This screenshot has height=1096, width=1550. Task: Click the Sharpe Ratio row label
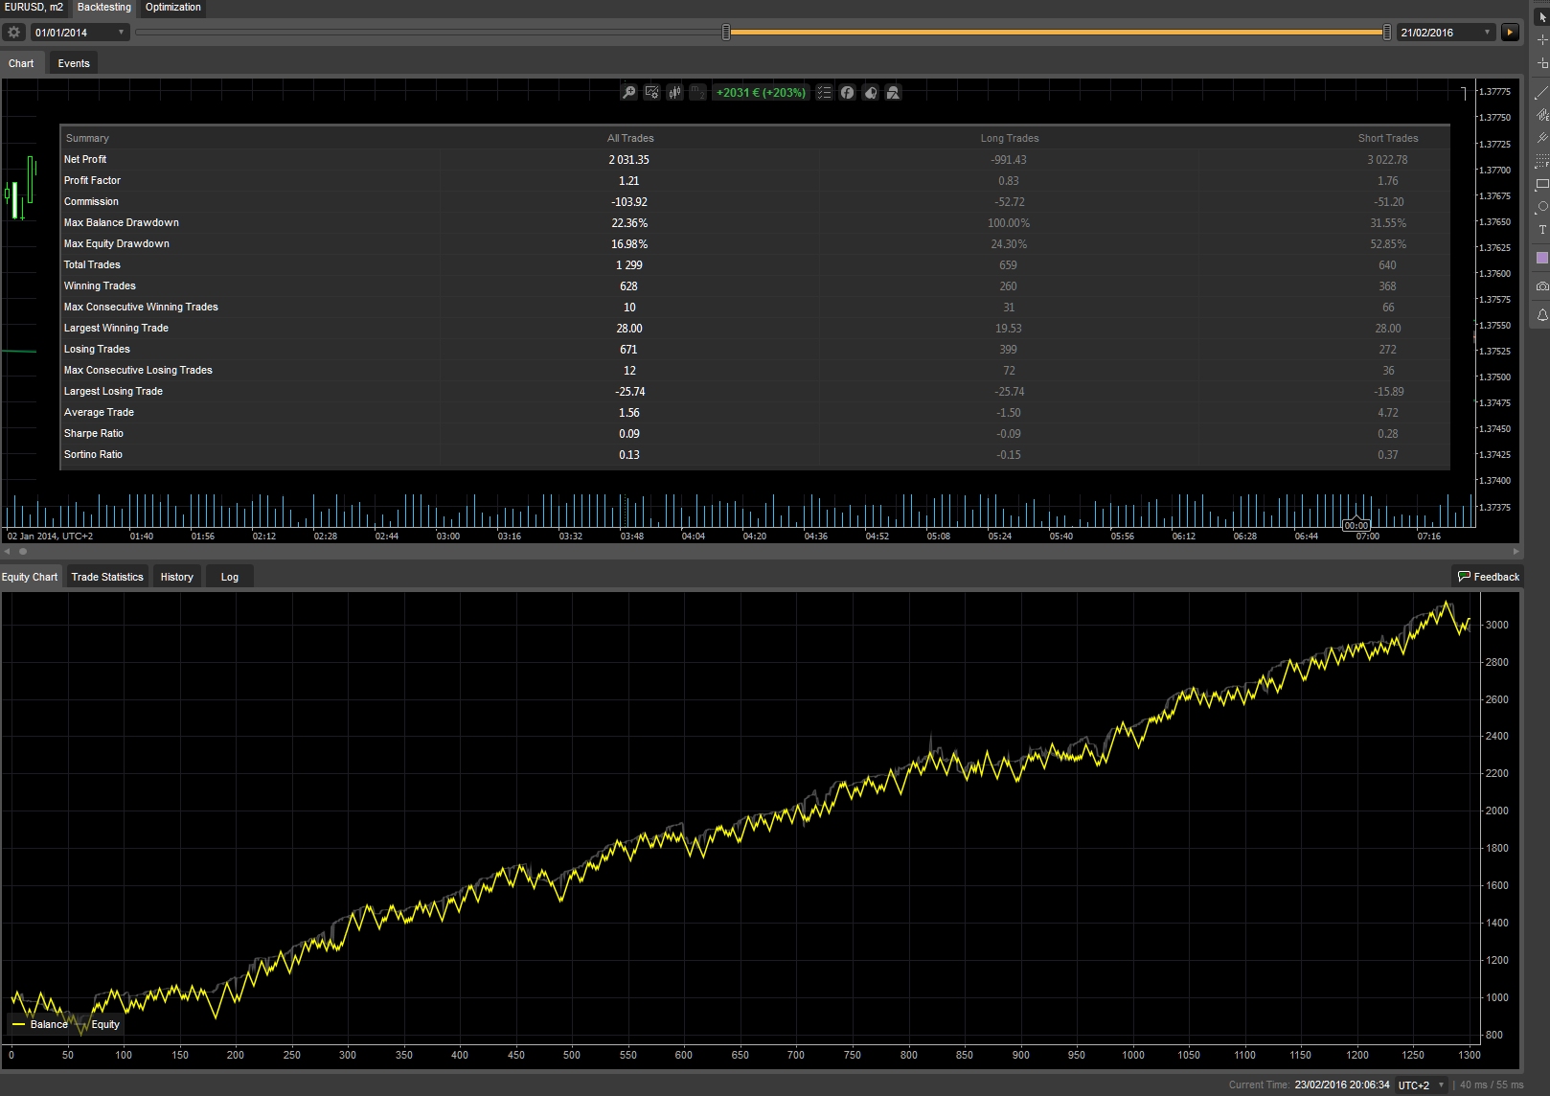pos(94,433)
